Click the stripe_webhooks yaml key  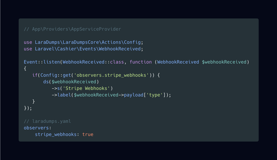pos(56,135)
